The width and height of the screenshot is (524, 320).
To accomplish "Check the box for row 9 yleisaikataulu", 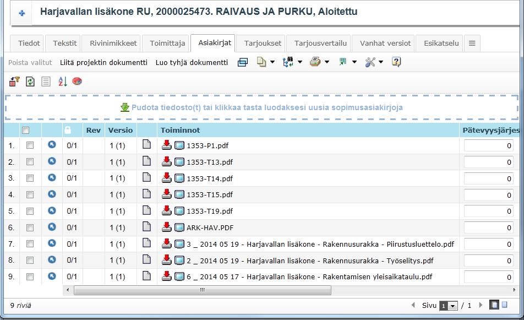I will pos(30,277).
